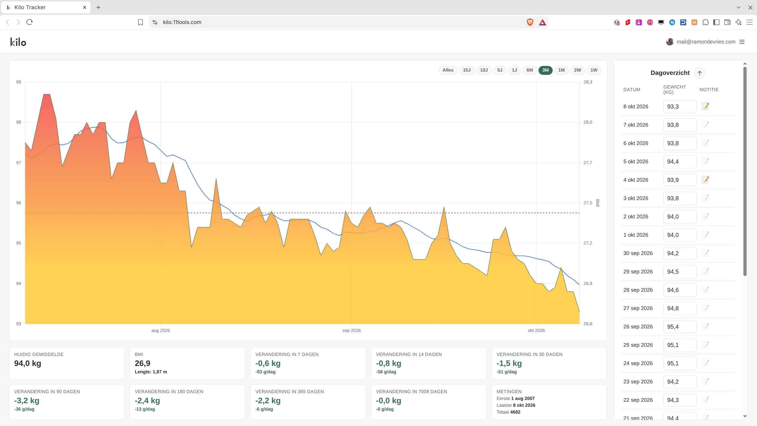757x426 pixels.
Task: Open the Brave Wallet icon
Action: pos(727,22)
